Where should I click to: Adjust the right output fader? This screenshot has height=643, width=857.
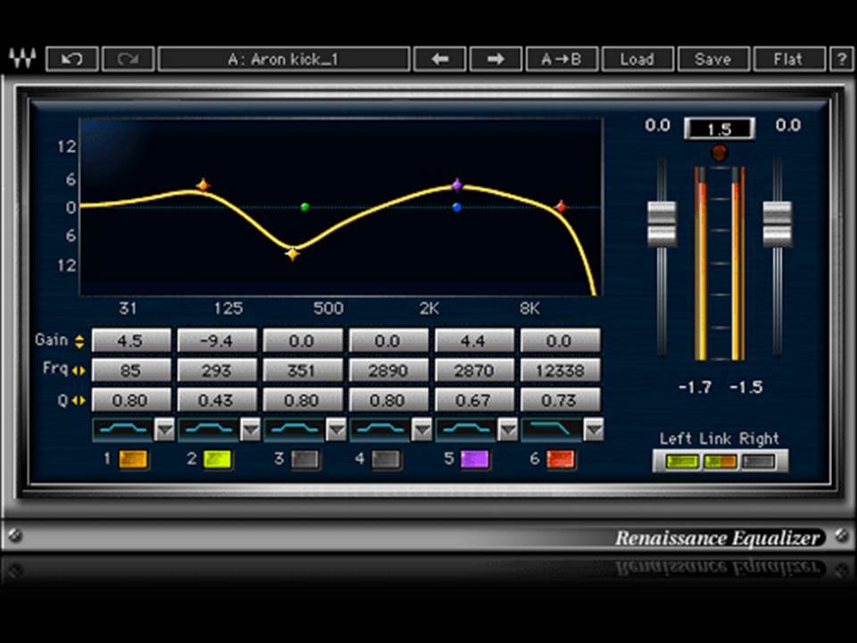click(777, 223)
